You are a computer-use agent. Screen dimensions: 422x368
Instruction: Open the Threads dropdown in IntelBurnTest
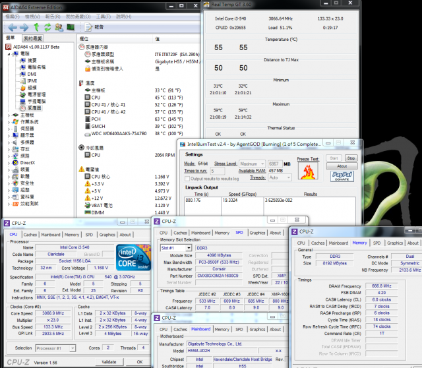pos(280,177)
